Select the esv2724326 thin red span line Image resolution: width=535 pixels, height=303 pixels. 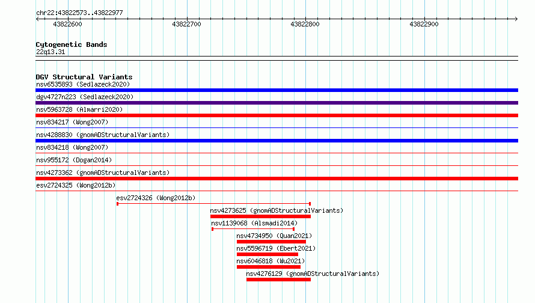(213, 204)
